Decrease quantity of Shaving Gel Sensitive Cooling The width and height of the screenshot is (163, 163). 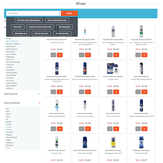(x=81, y=55)
